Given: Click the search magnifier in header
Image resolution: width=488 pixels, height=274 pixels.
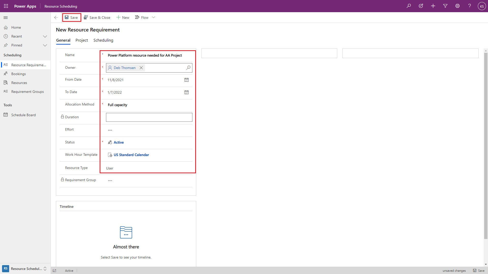Looking at the screenshot, I should point(409,6).
